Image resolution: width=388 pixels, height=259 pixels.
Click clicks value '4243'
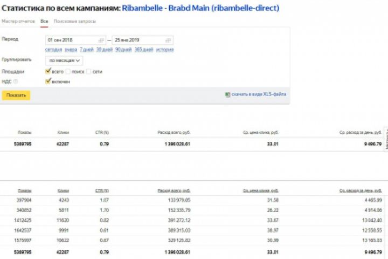[64, 200]
